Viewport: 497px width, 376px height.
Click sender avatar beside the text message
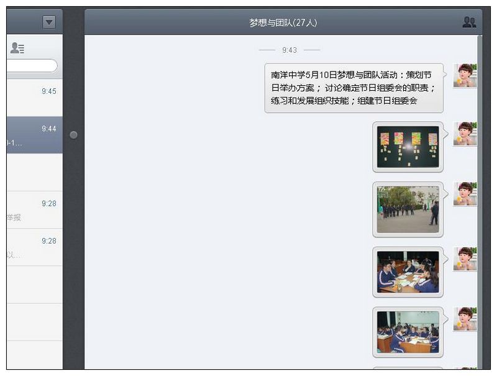(465, 75)
